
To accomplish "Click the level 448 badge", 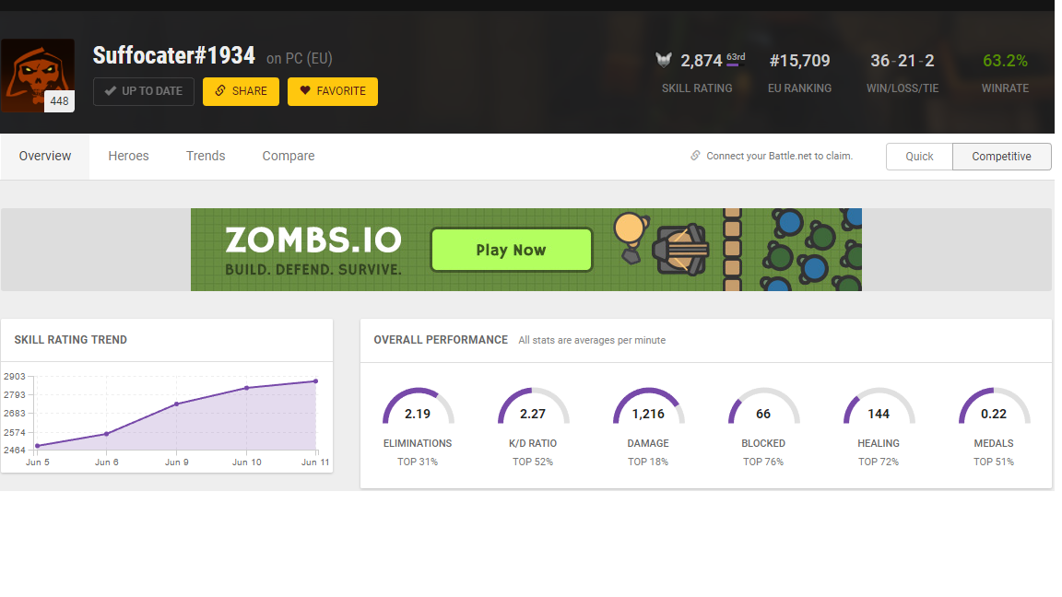I will 59,100.
